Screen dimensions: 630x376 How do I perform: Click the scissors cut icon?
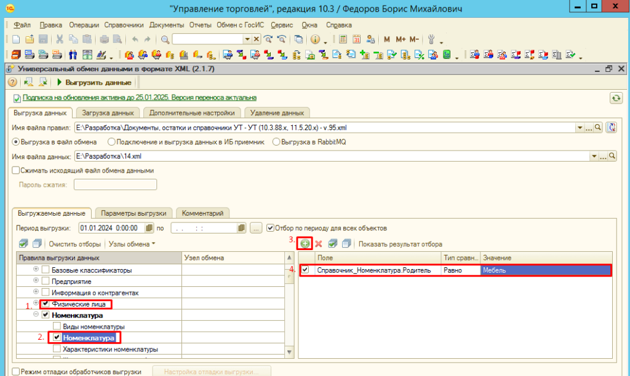tap(60, 39)
